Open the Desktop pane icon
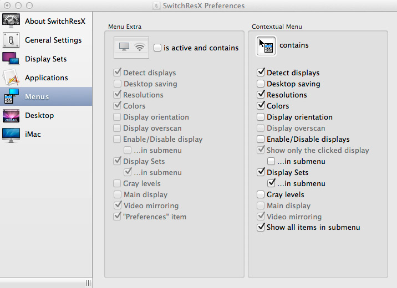 (x=11, y=115)
